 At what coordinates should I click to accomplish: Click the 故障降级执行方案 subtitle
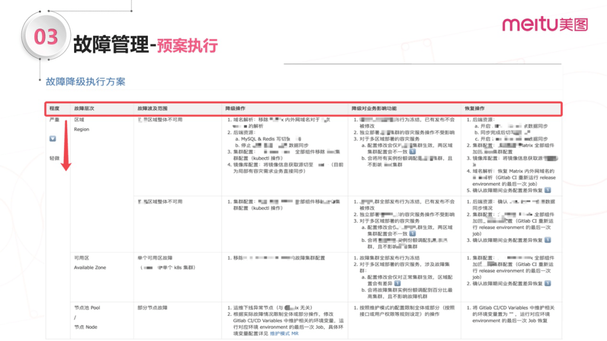[85, 81]
